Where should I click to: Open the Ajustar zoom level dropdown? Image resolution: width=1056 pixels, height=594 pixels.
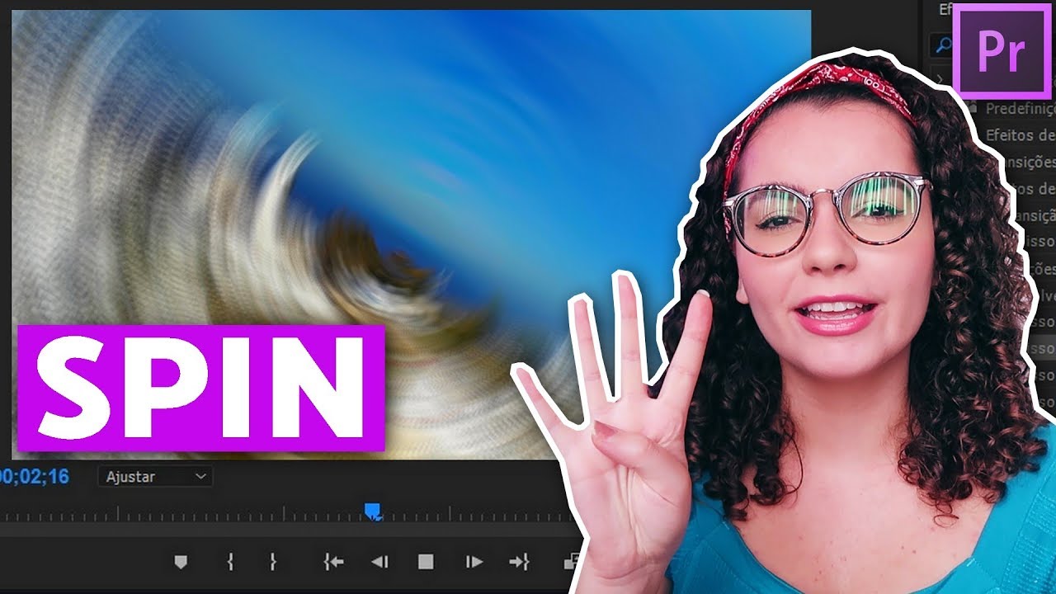point(155,476)
